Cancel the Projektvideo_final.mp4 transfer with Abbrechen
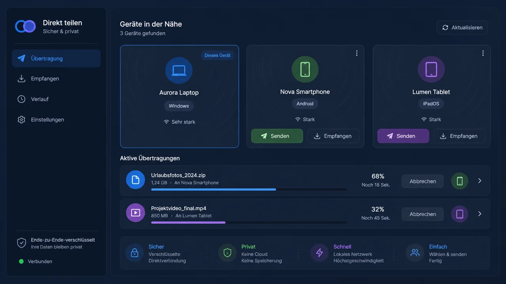 coord(423,214)
